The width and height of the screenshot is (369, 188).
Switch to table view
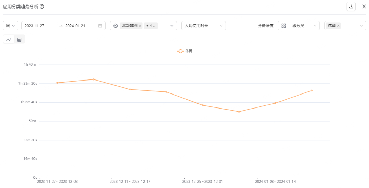pyautogui.click(x=19, y=40)
